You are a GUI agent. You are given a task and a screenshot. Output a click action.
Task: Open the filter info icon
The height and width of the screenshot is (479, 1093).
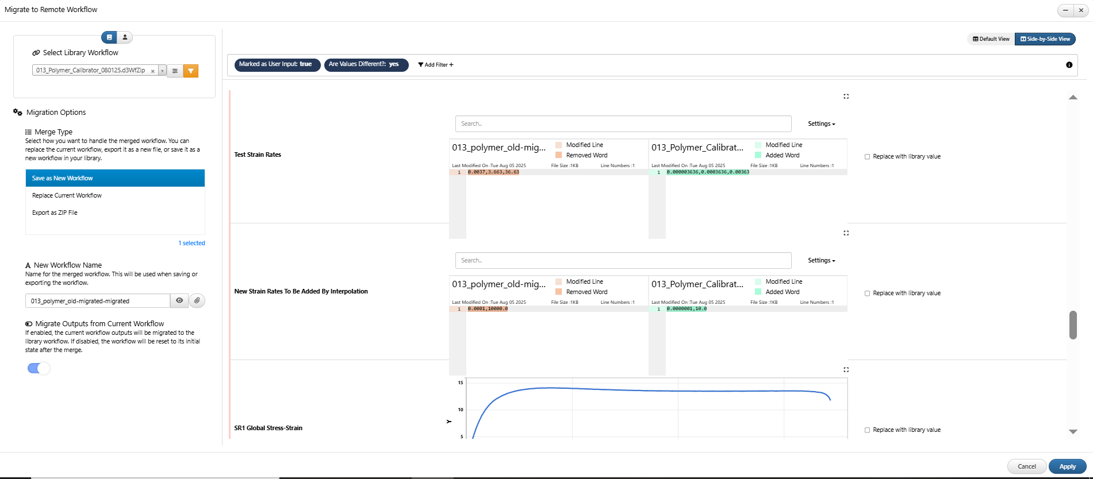(1069, 65)
